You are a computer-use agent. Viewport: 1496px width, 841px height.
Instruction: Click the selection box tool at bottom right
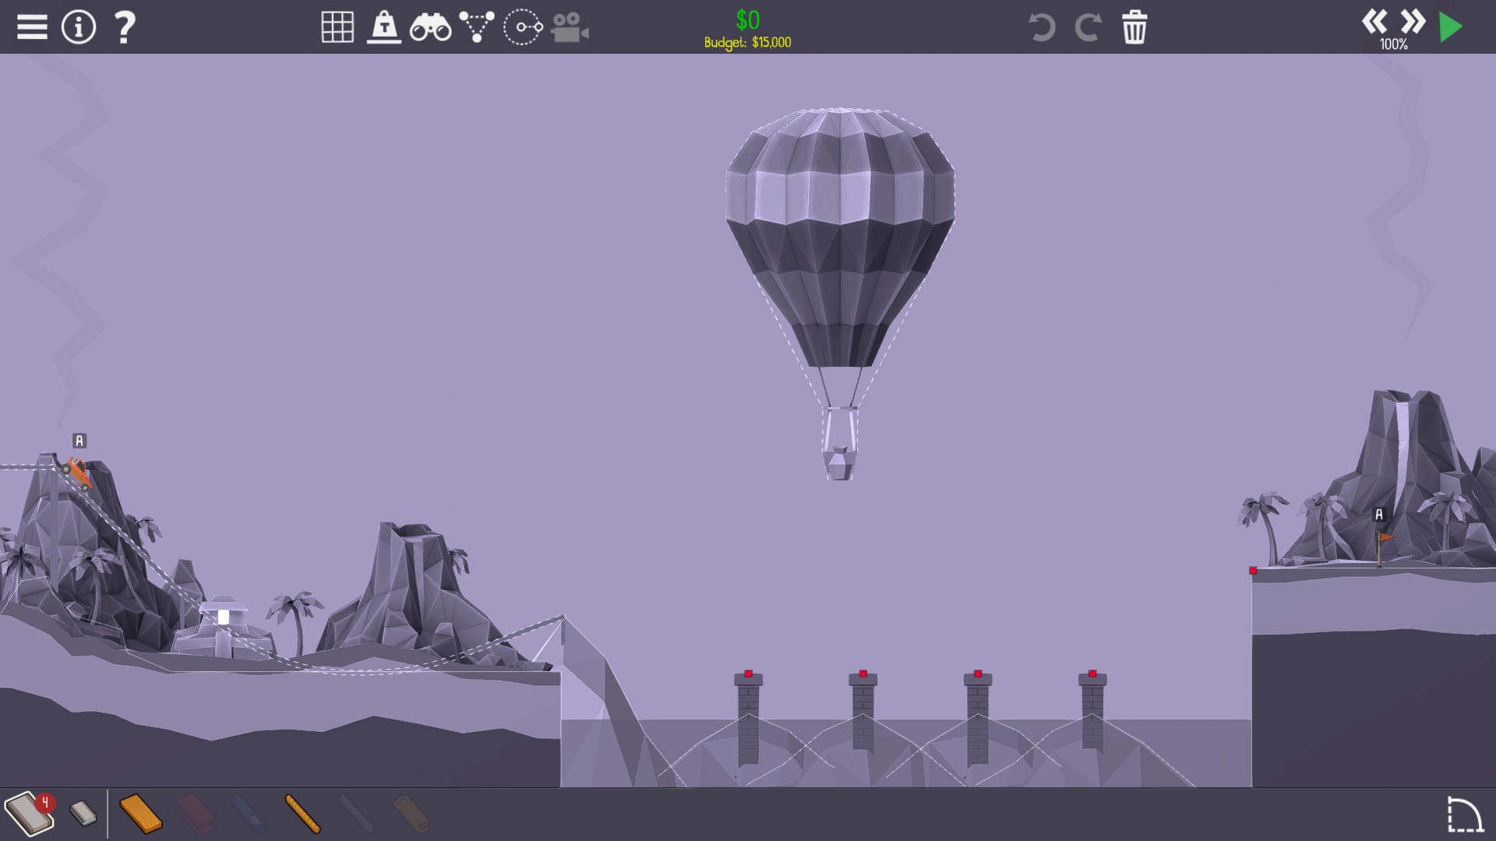coord(1464,815)
